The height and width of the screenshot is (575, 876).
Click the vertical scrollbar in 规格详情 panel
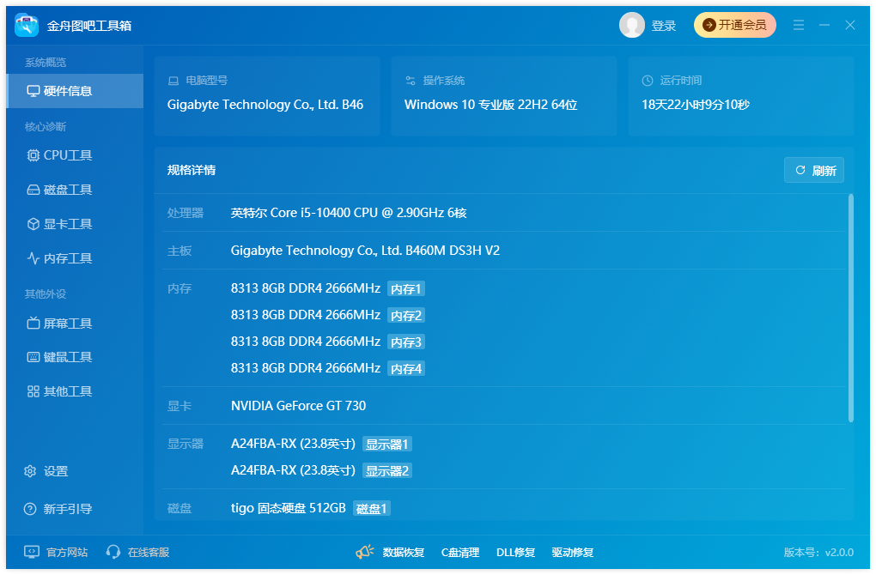(x=851, y=308)
